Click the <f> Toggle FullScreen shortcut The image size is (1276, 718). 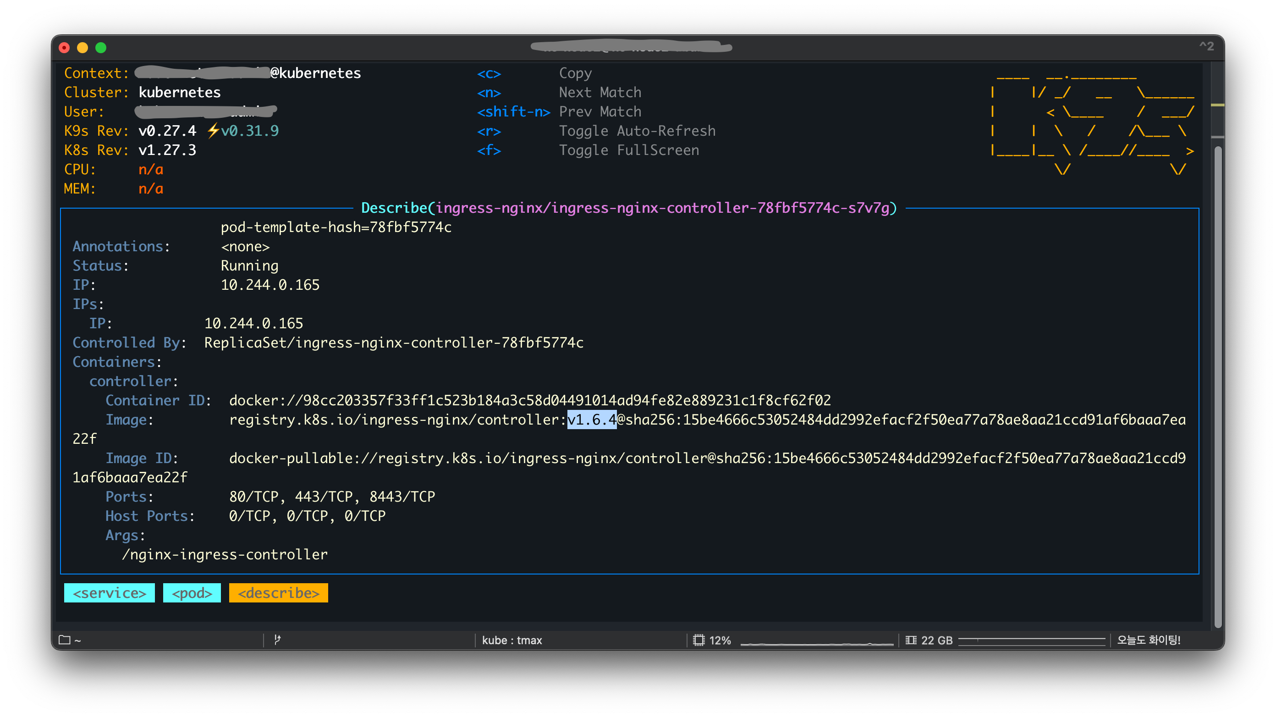tap(489, 151)
